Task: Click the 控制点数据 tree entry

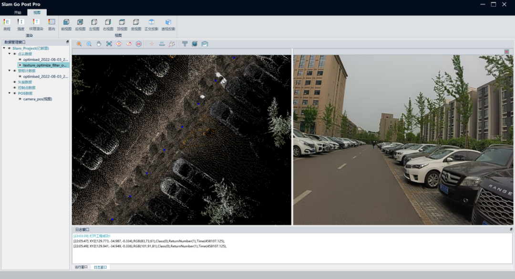Action: point(27,88)
